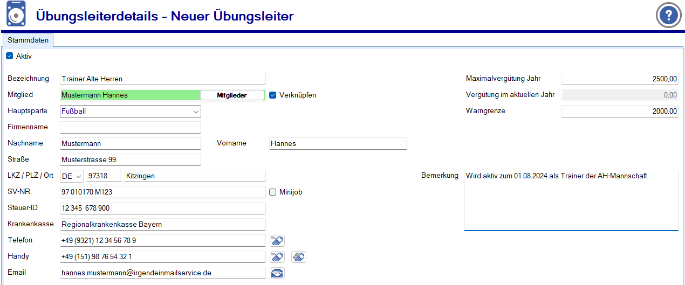Click the Hauptsparte label
The width and height of the screenshot is (685, 285).
tap(28, 111)
